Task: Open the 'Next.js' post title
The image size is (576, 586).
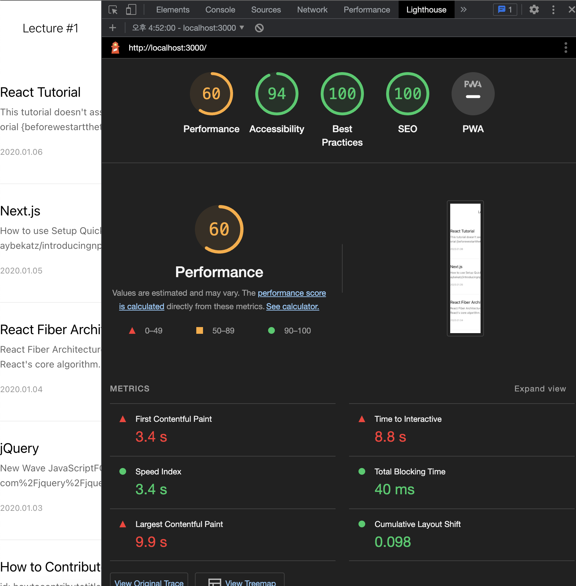Action: pyautogui.click(x=20, y=211)
